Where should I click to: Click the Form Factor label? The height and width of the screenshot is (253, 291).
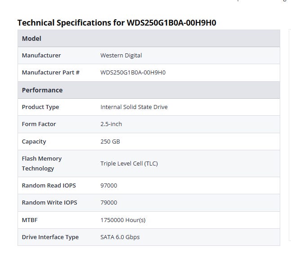[x=39, y=124]
